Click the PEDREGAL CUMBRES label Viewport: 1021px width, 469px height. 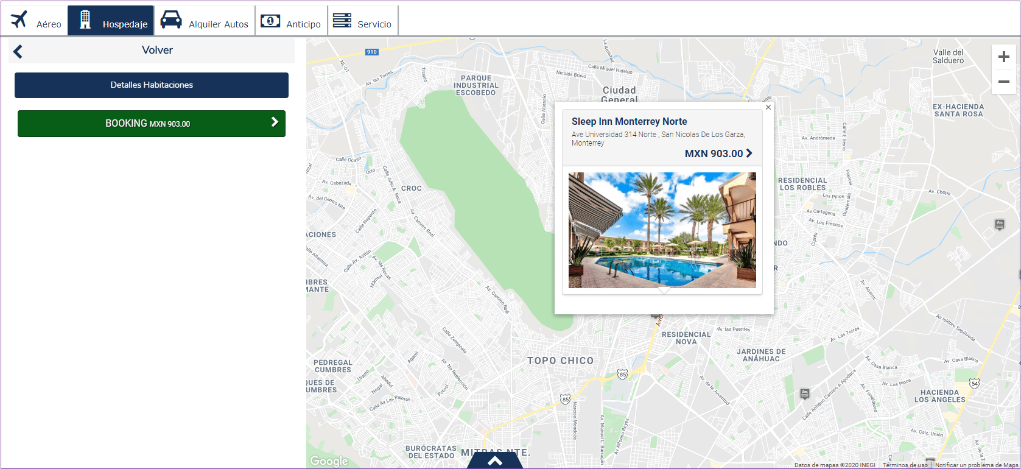click(333, 366)
